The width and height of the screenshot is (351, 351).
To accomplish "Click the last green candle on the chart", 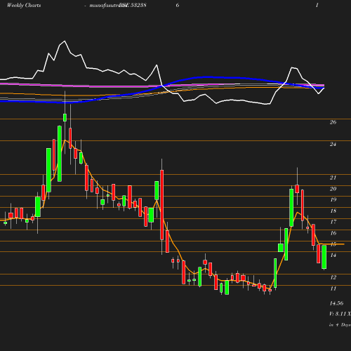I will pos(324,257).
